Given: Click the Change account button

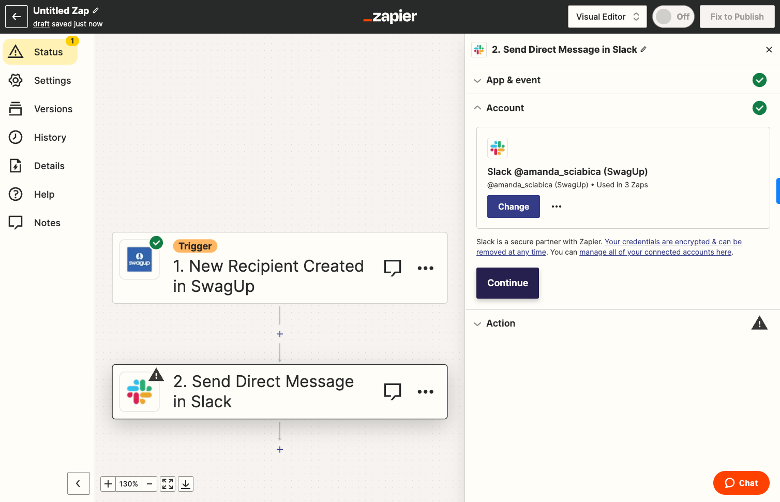Looking at the screenshot, I should [514, 206].
